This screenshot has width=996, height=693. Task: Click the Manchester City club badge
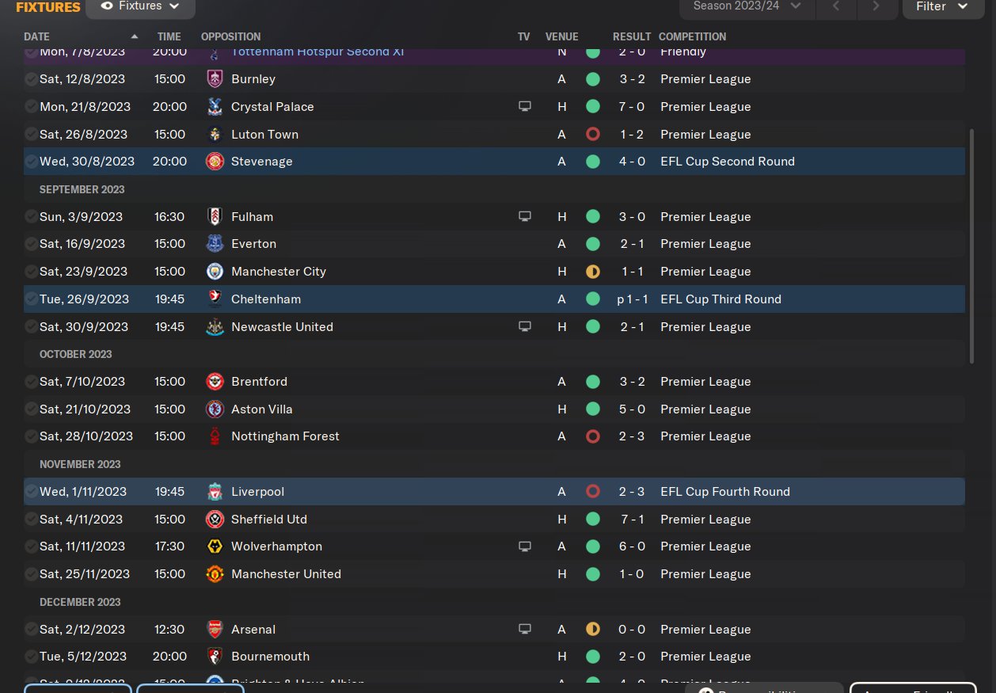tap(215, 272)
